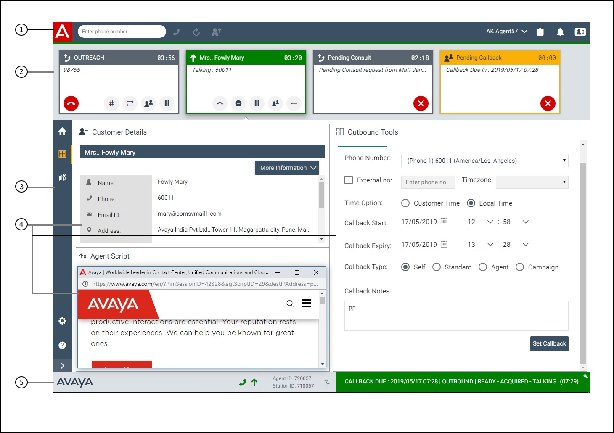Viewport: 614px width, 433px height.
Task: Click more options on Mrs. Fowly Mary card
Action: tap(294, 103)
